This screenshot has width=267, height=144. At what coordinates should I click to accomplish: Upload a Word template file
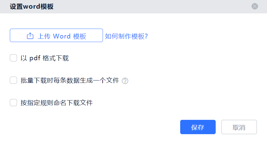(x=56, y=35)
